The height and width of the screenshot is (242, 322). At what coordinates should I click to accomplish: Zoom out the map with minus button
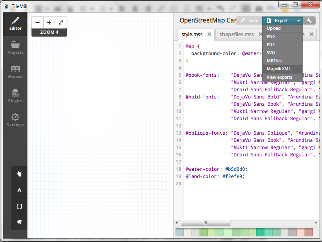coord(38,23)
